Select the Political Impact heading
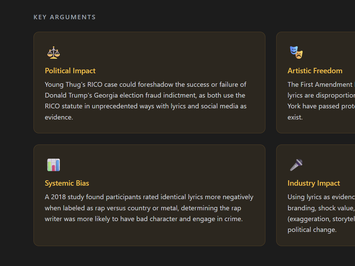The image size is (355, 266). [70, 71]
